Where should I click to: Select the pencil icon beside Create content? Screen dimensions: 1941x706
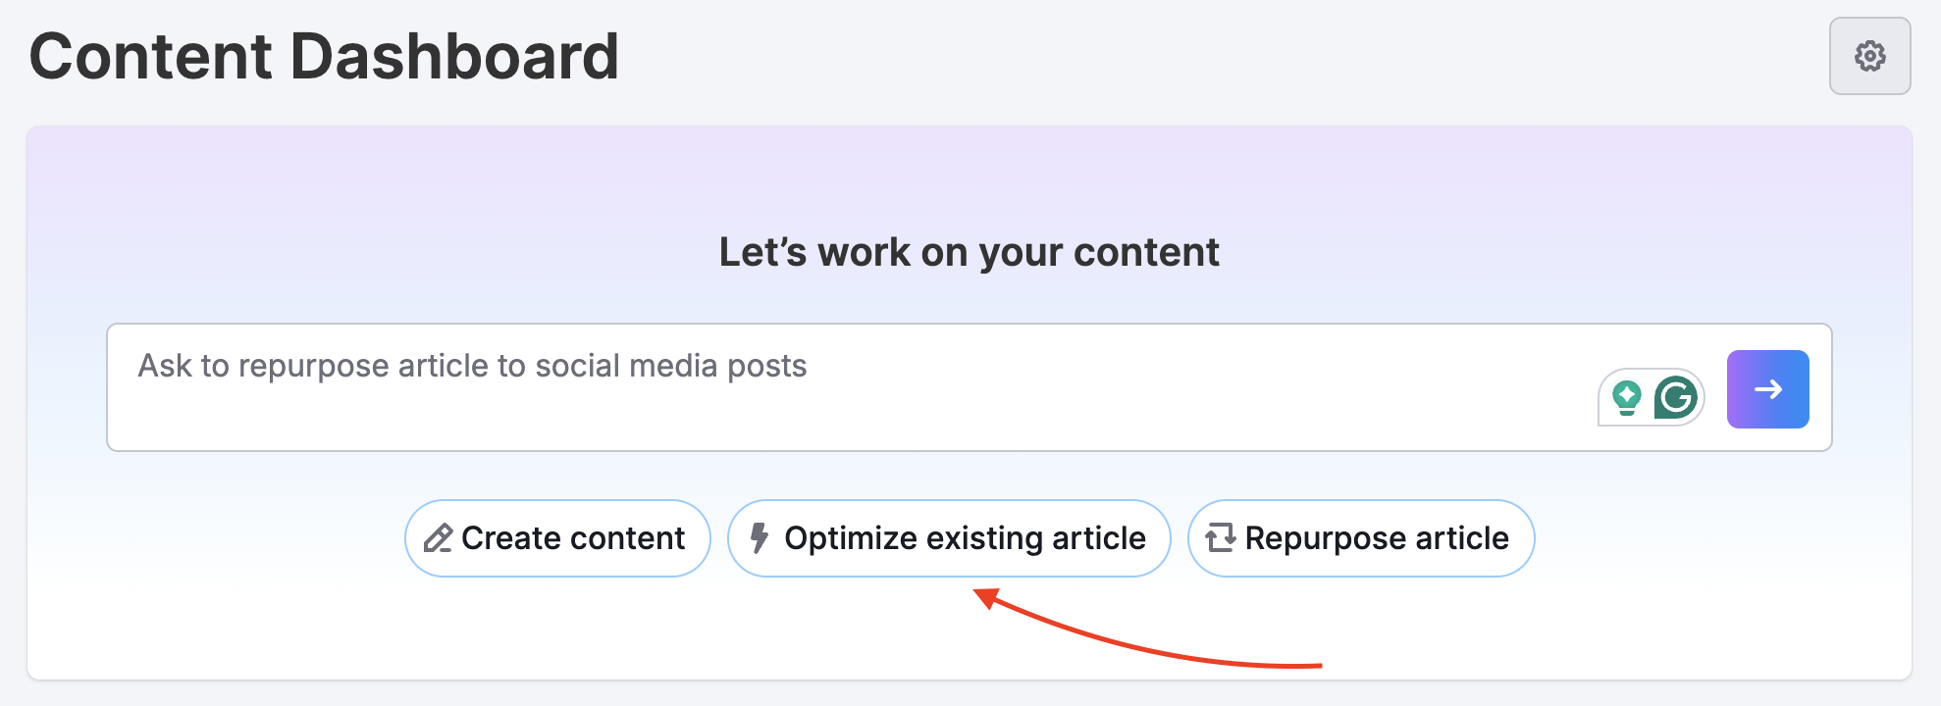[440, 537]
